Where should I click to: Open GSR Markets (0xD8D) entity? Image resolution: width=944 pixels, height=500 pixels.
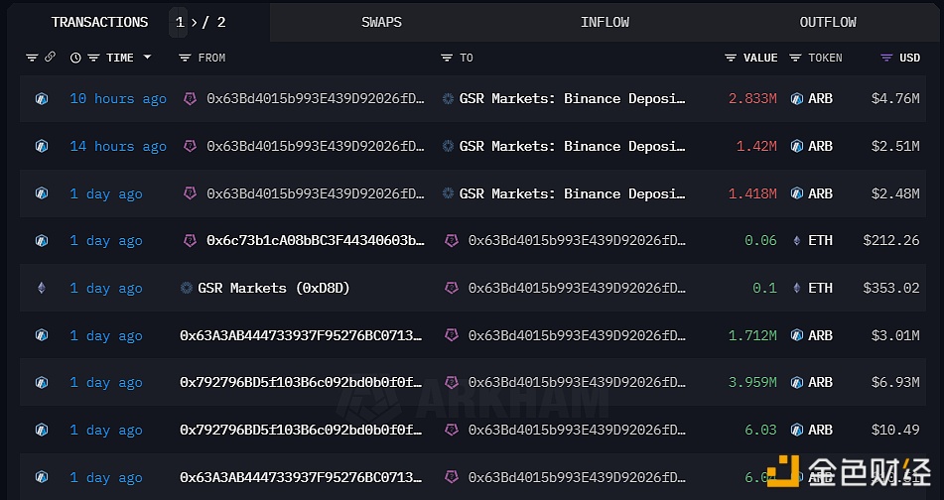pos(274,289)
